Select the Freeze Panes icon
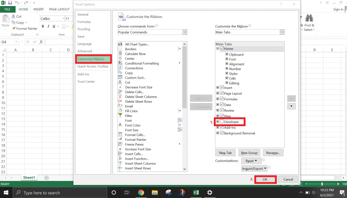The image size is (347, 198). 120,144
